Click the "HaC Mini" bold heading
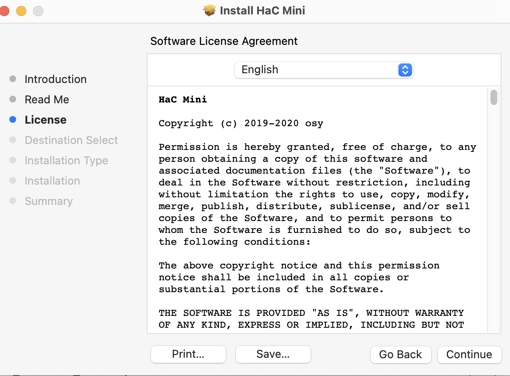 click(183, 100)
